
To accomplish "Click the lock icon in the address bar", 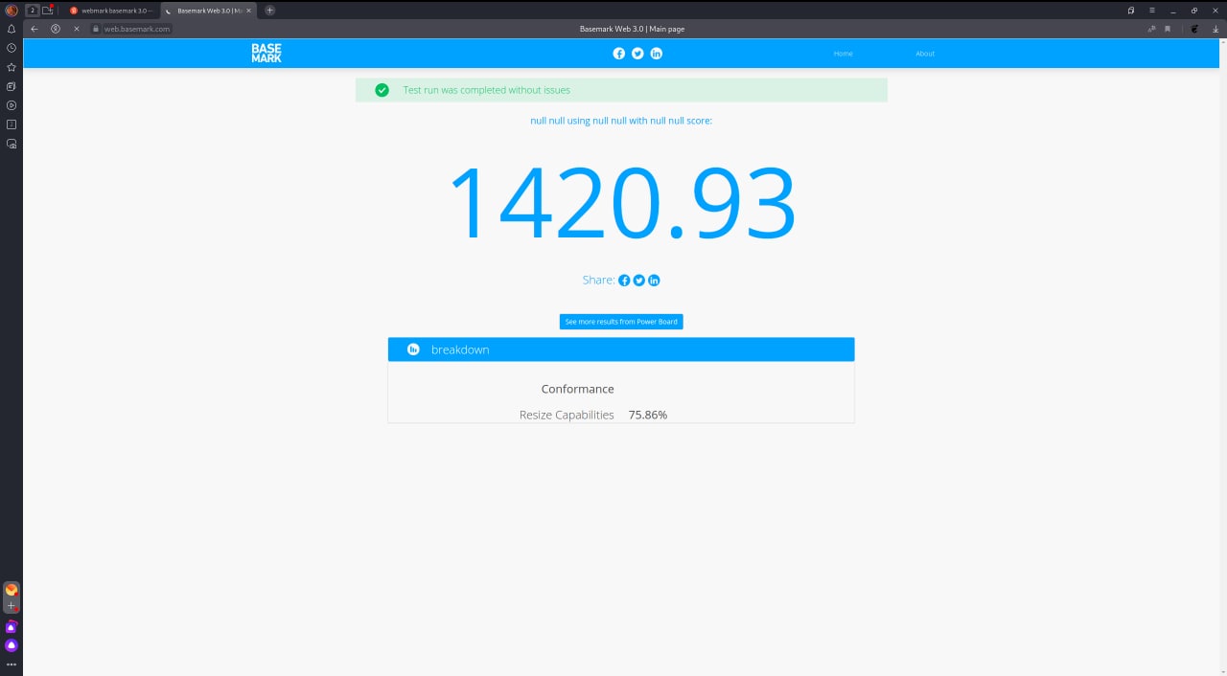I will click(96, 29).
